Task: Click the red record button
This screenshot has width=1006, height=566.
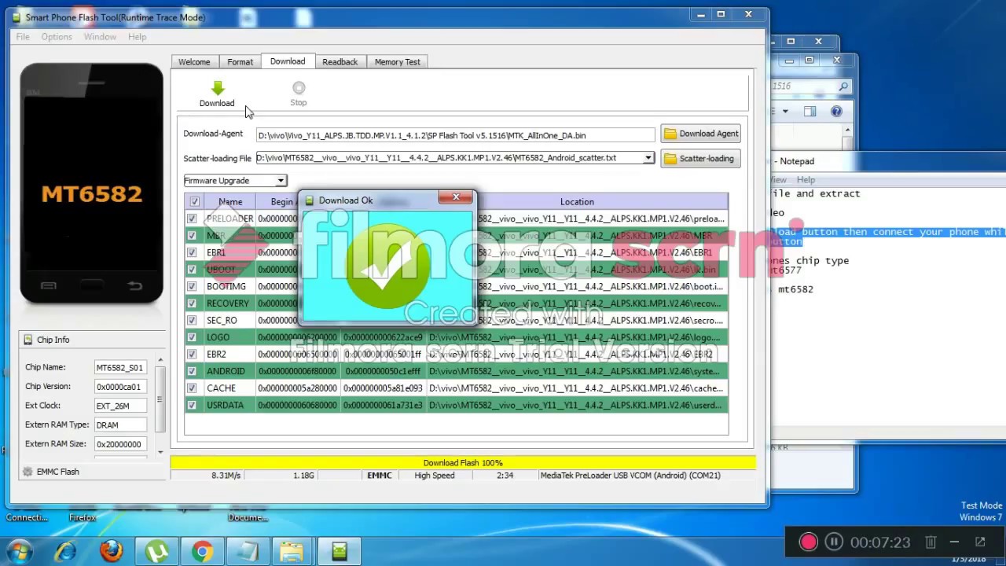Action: tap(808, 542)
